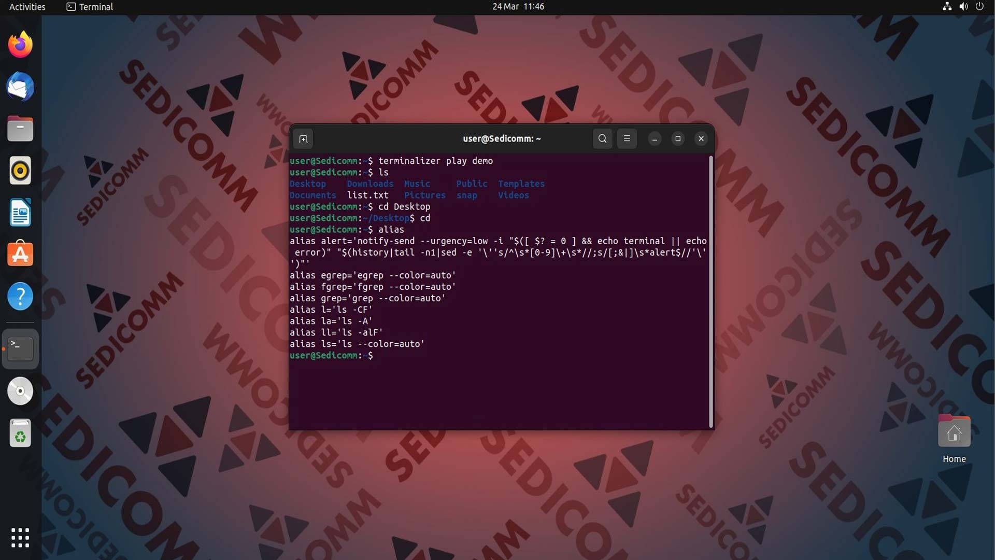Image resolution: width=995 pixels, height=560 pixels.
Task: Click the line alias grep='grep --color=auto'
Action: pos(367,298)
